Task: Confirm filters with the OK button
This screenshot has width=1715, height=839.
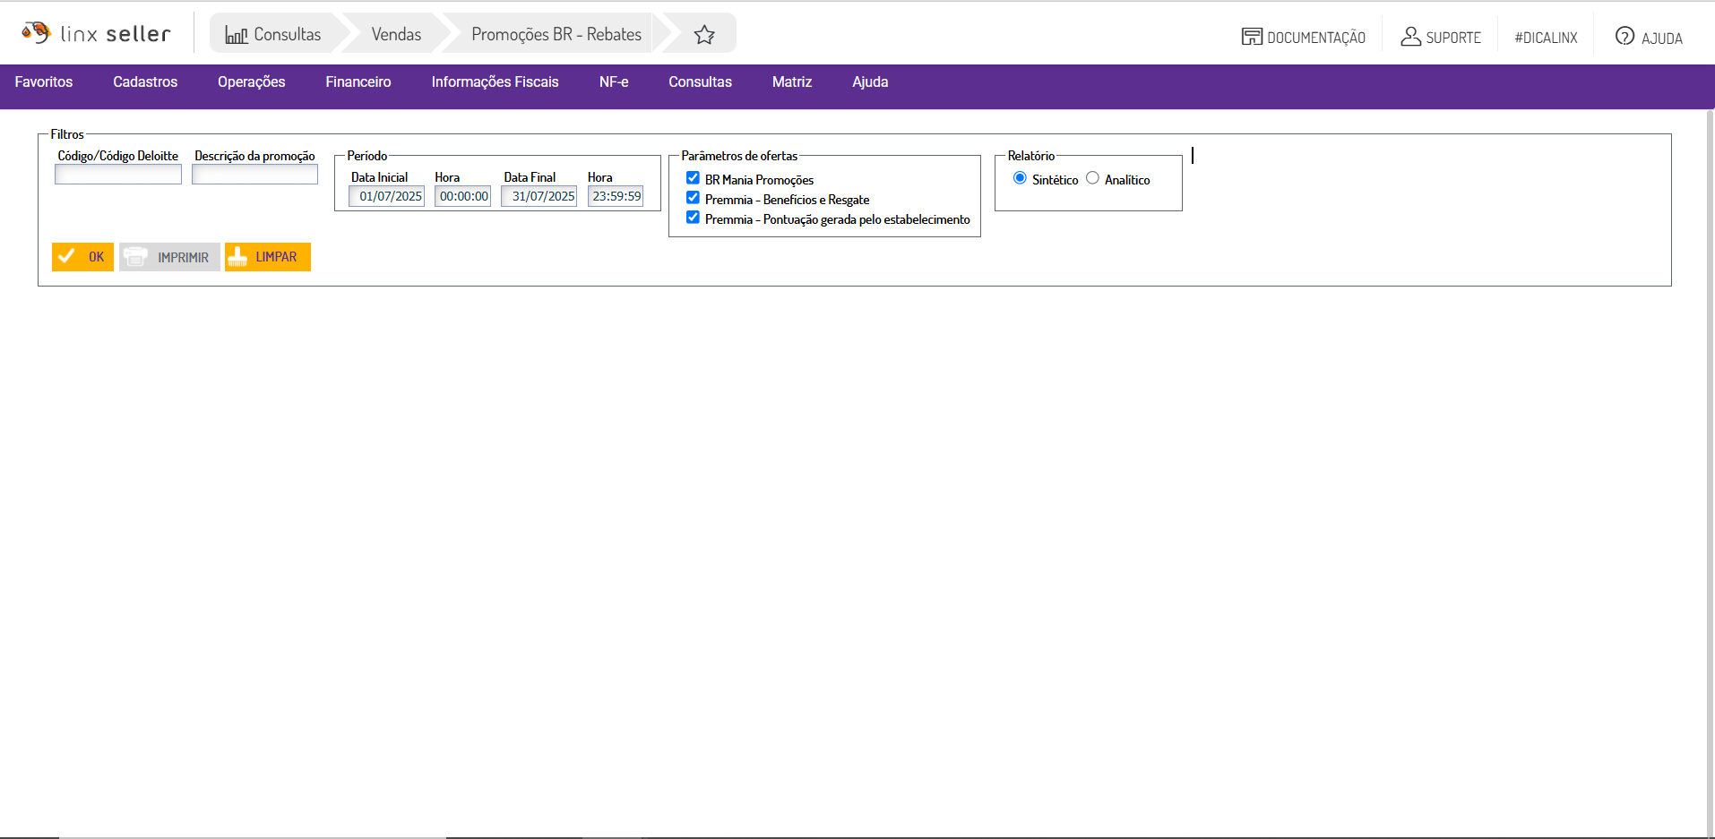Action: pos(82,257)
